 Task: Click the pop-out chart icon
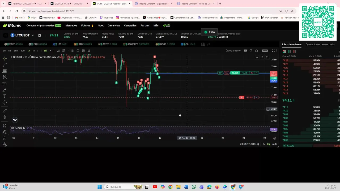coord(78,51)
